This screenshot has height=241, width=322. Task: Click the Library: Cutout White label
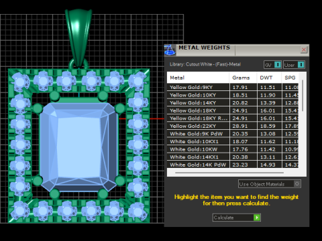pyautogui.click(x=205, y=64)
